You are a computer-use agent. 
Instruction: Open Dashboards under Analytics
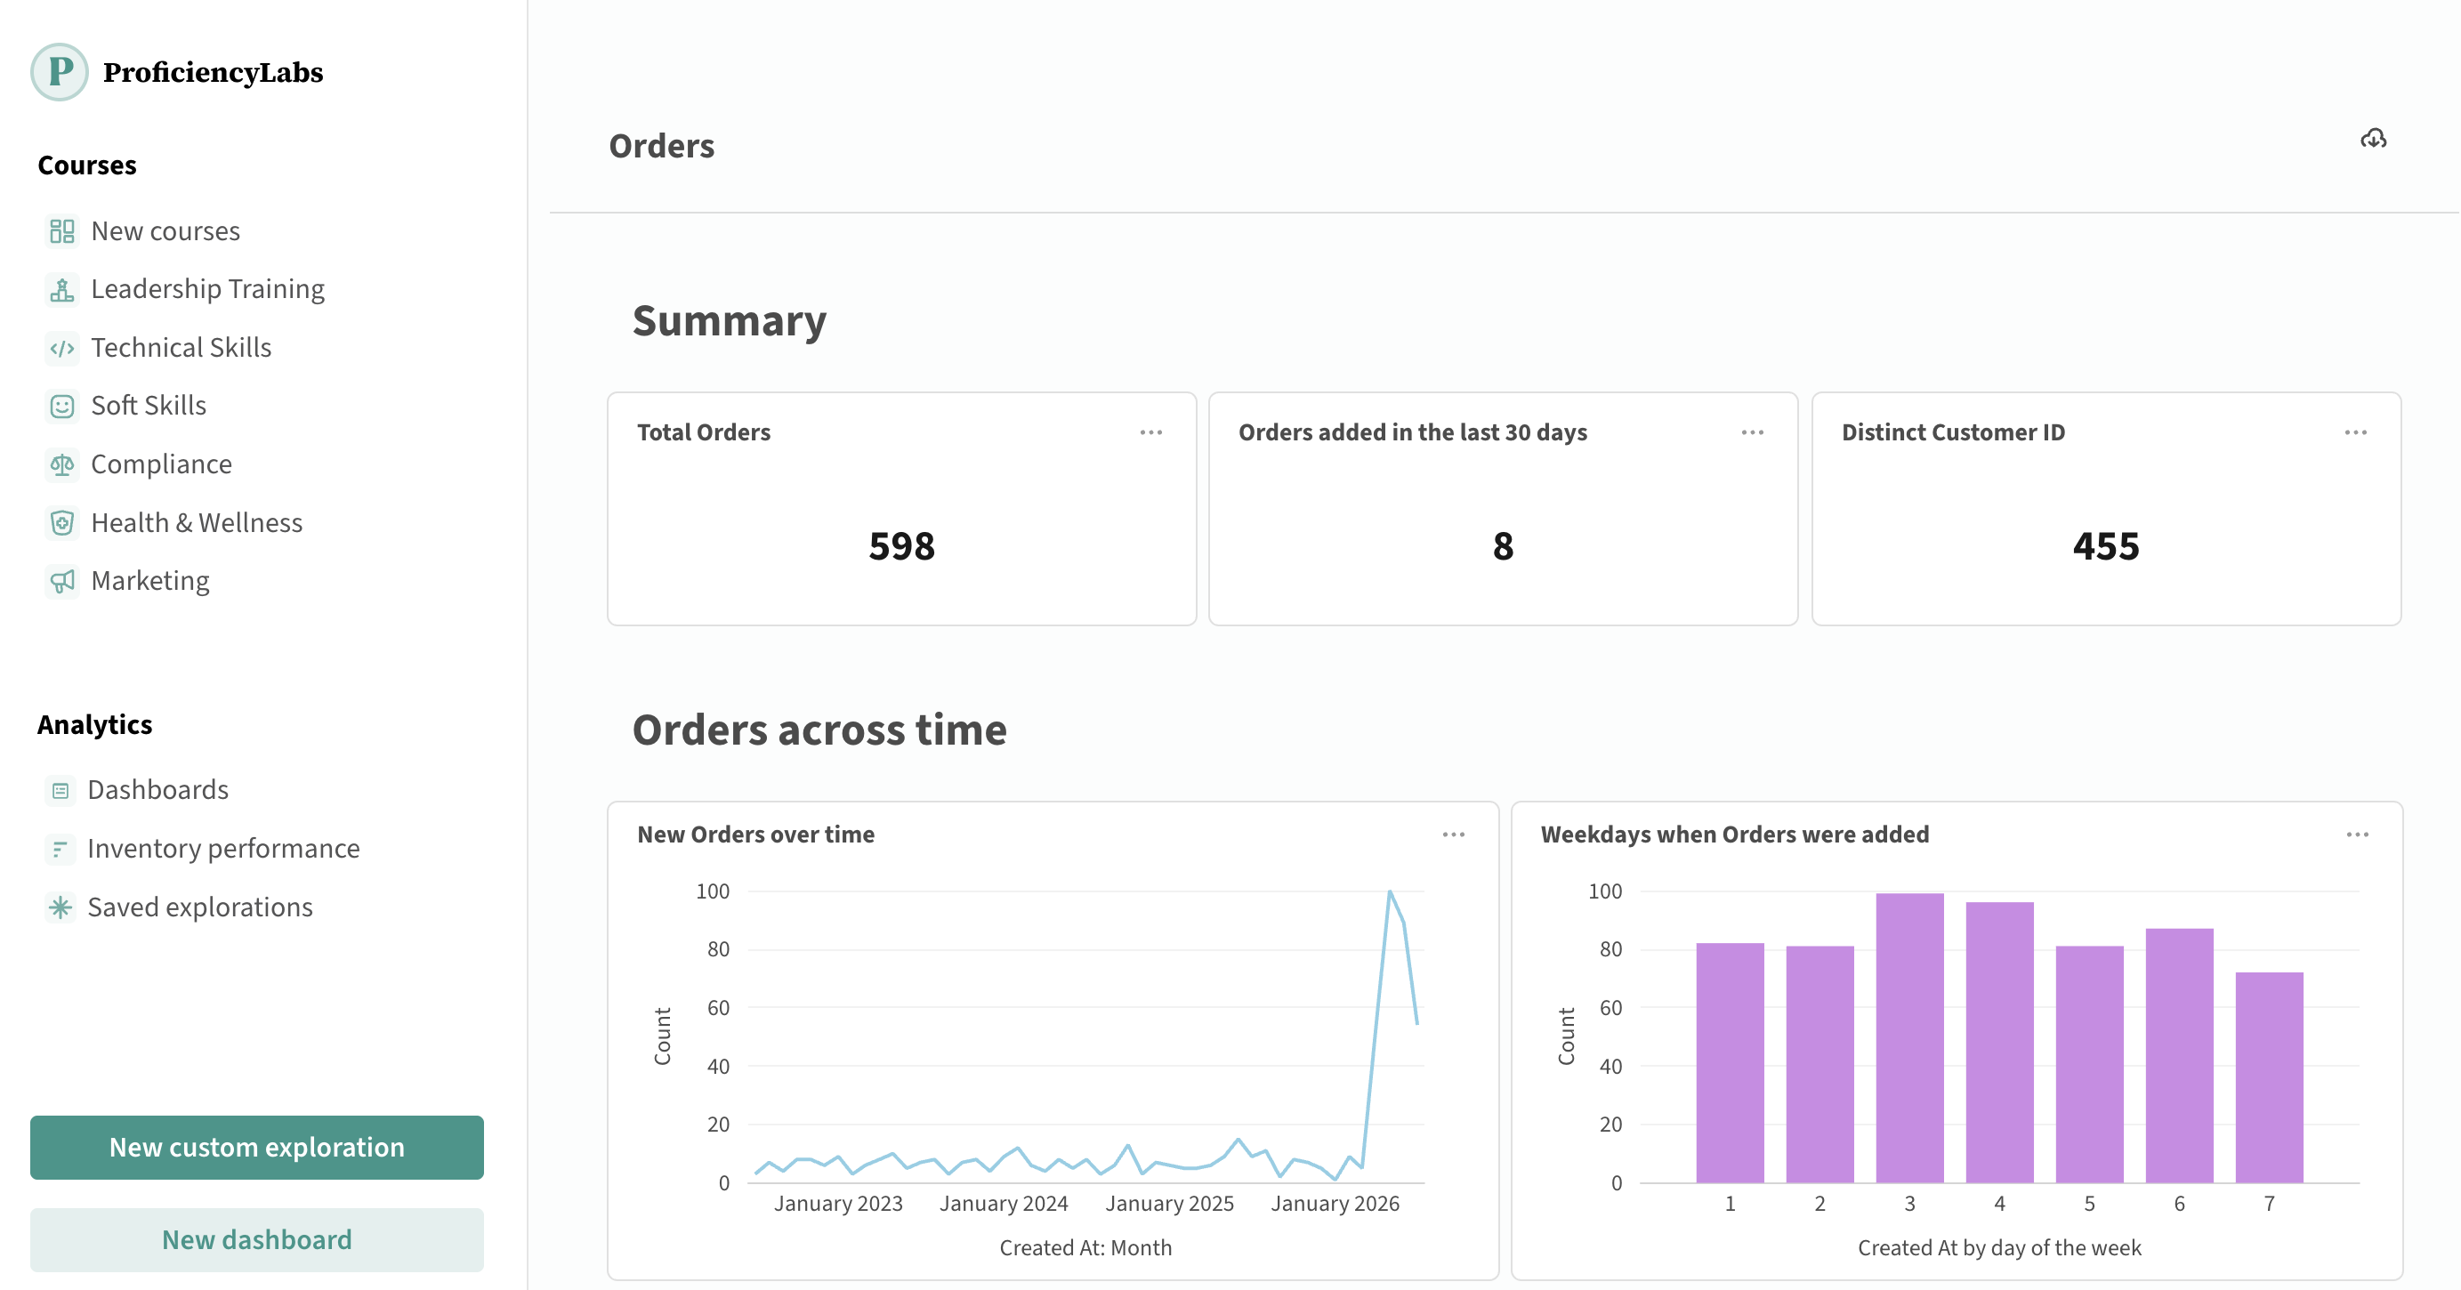[x=157, y=790]
